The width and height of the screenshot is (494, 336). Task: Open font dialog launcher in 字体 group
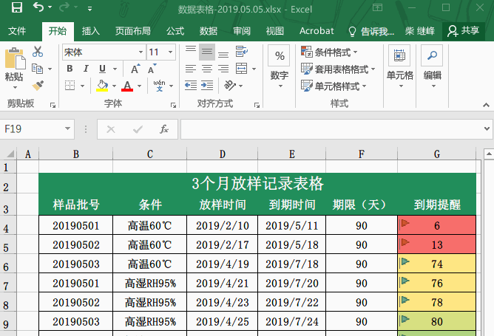coord(173,106)
